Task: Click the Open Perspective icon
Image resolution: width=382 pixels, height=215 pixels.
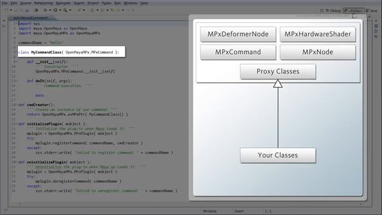Action: click(322, 11)
